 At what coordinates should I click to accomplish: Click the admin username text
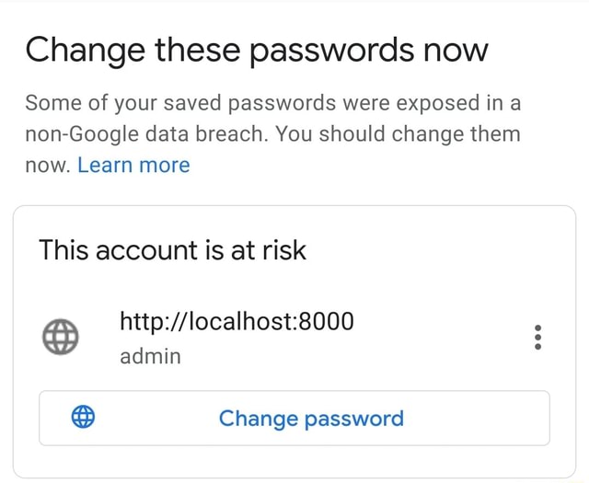[x=151, y=355]
